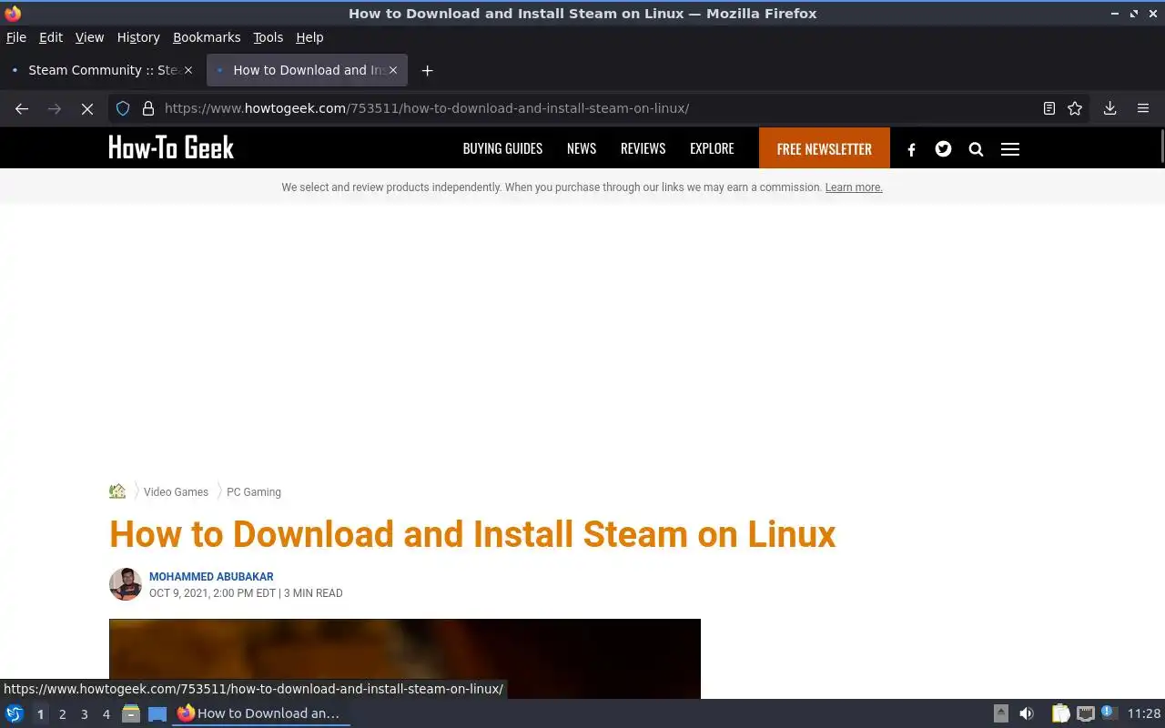Click the author's avatar photo

(x=126, y=584)
